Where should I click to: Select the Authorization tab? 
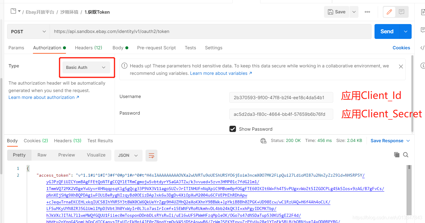coord(49,48)
